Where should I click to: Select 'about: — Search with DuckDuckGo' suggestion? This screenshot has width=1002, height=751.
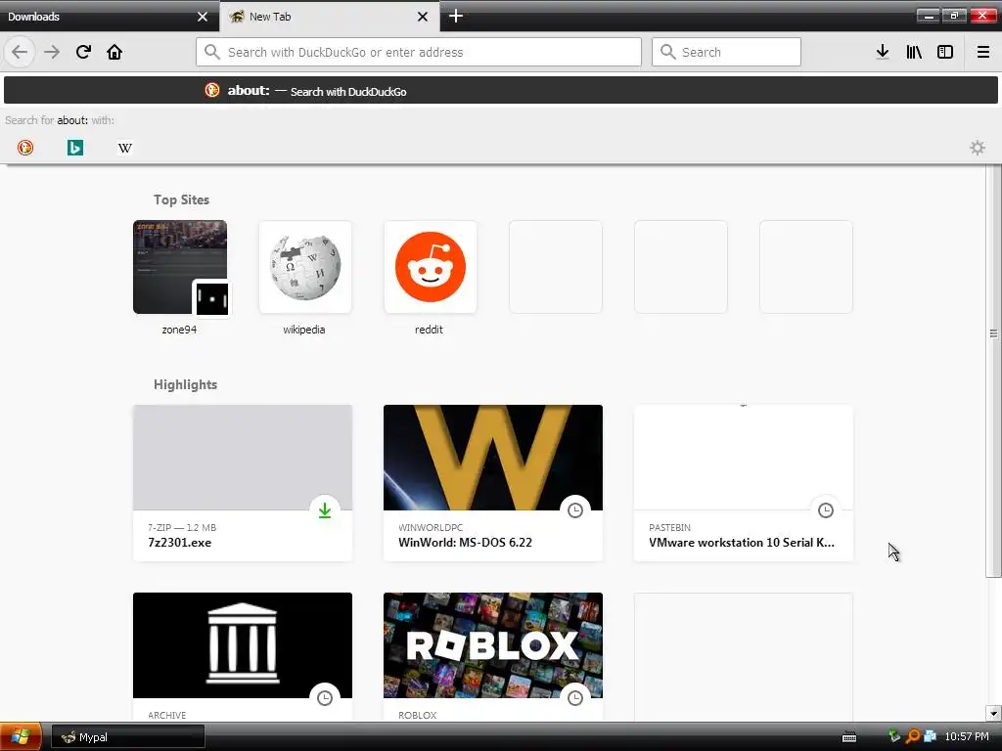pyautogui.click(x=501, y=91)
